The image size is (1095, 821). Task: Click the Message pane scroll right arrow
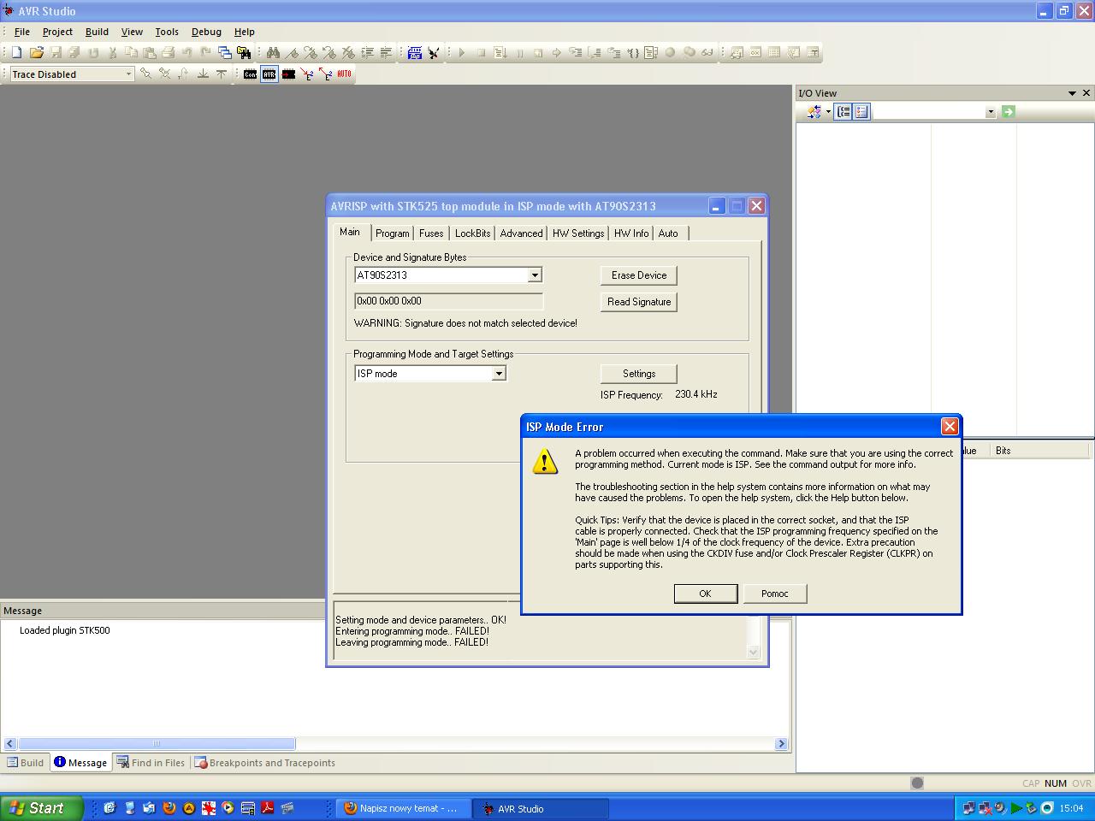coord(780,744)
